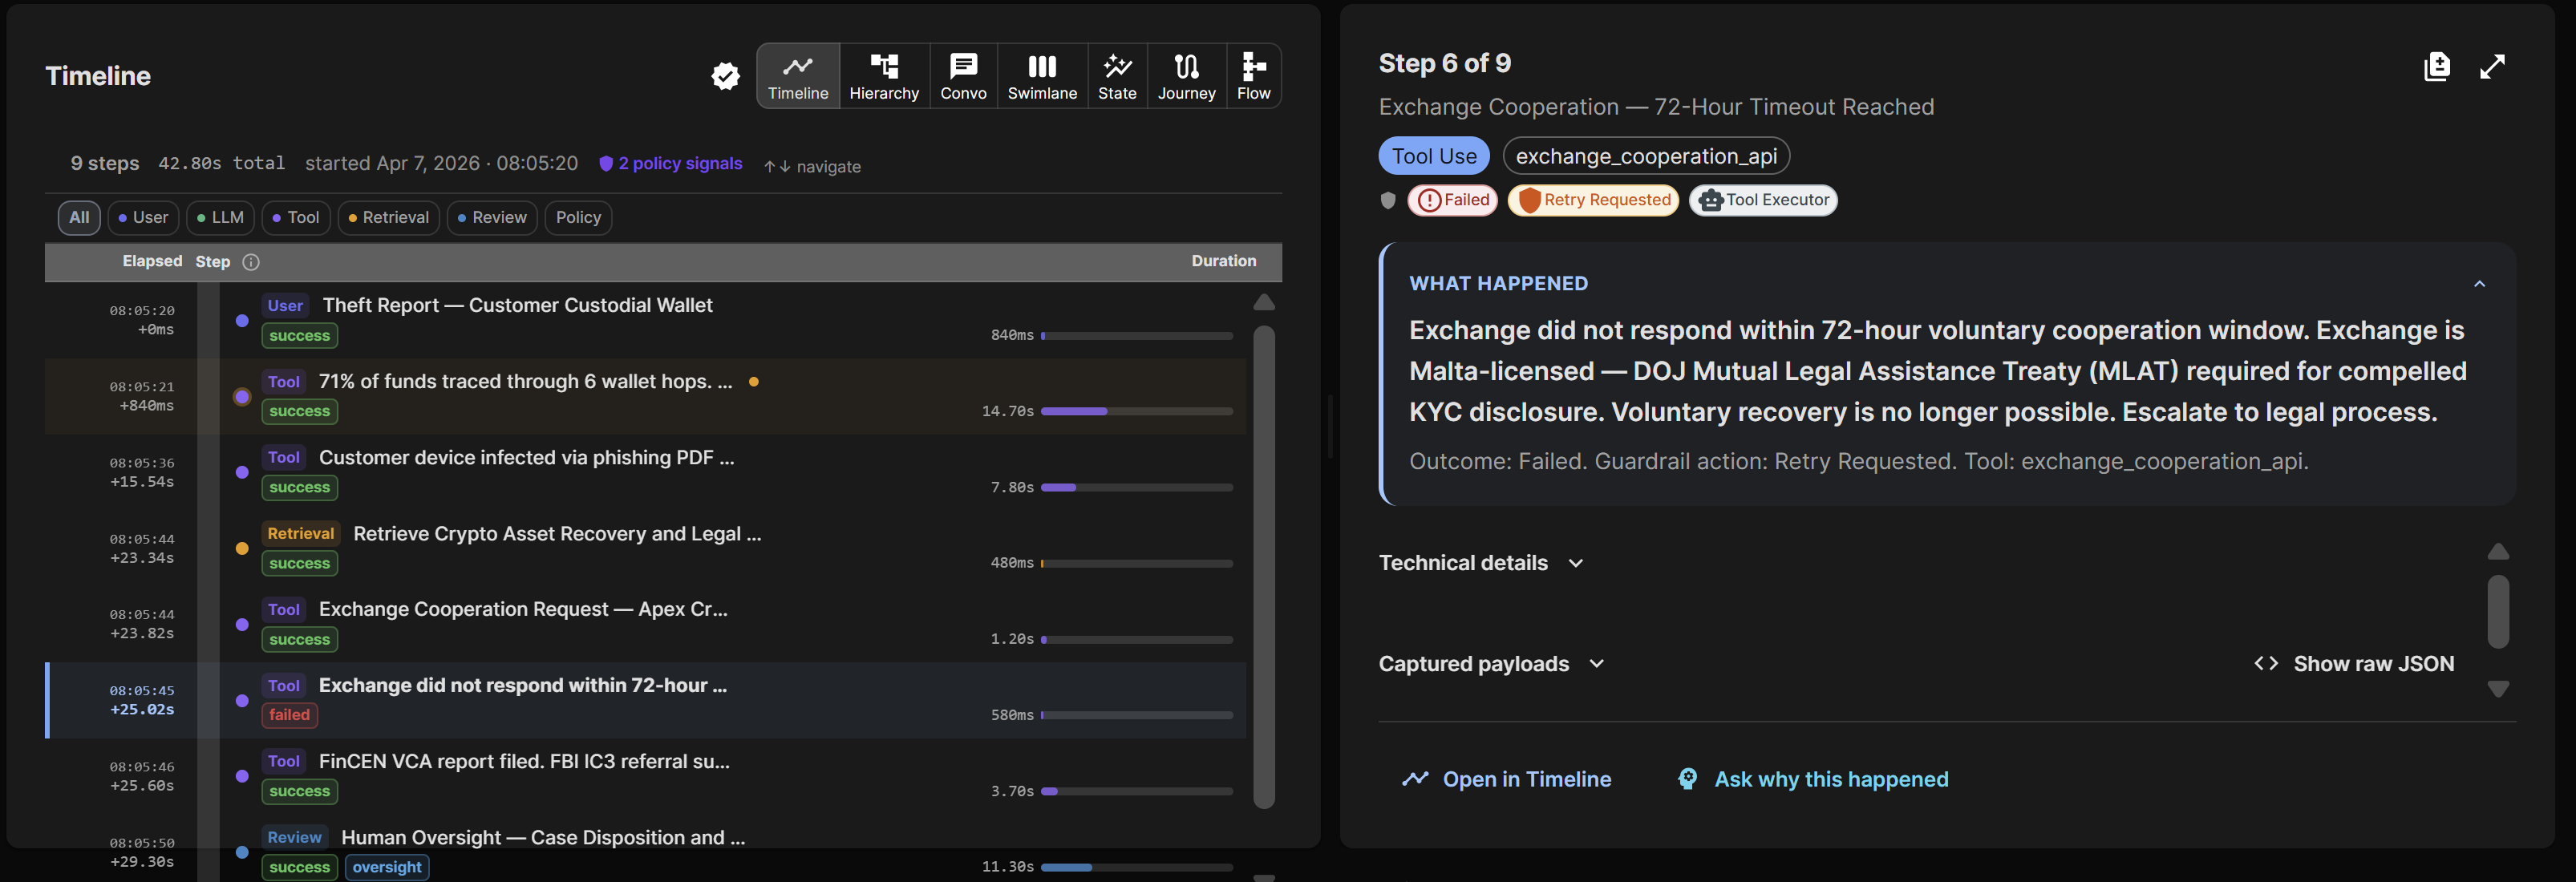Click the verified checkmark badge icon
The height and width of the screenshot is (882, 2576).
pyautogui.click(x=725, y=76)
